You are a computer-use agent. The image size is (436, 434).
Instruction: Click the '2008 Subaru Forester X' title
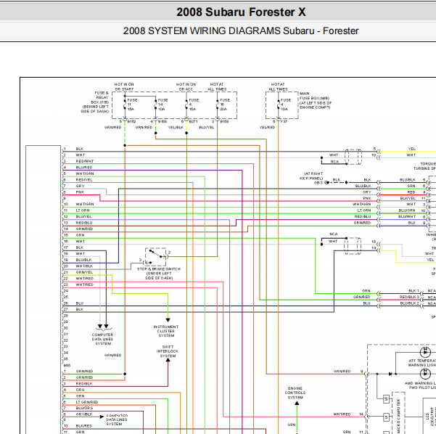pyautogui.click(x=241, y=12)
